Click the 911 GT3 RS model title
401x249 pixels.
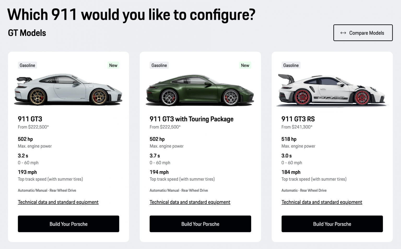(x=298, y=119)
